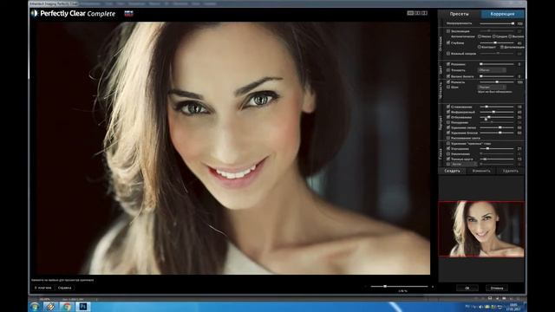Toggle the Темные круги checkbox
This screenshot has width=555, height=312.
pyautogui.click(x=448, y=159)
